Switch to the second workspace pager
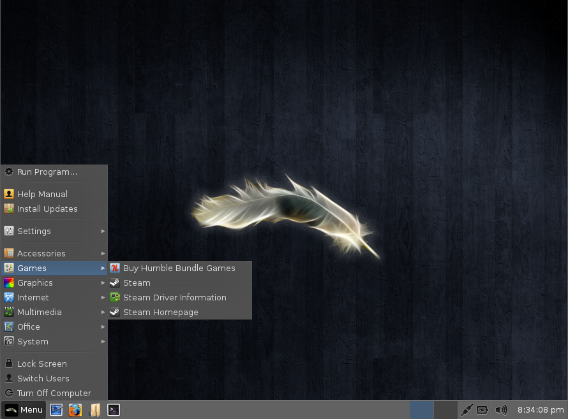This screenshot has width=568, height=419. coord(445,410)
